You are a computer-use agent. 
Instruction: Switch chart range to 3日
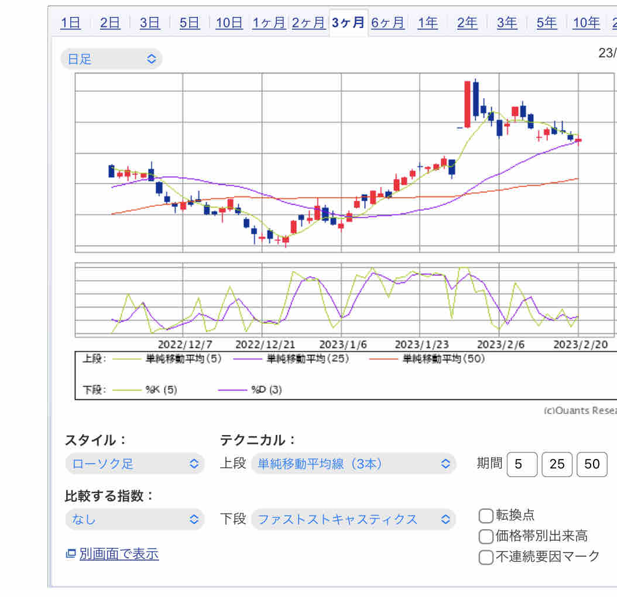coord(149,23)
